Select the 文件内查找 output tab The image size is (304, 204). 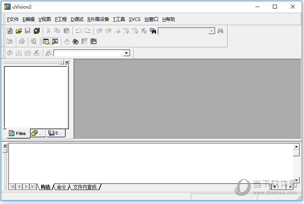click(x=85, y=187)
